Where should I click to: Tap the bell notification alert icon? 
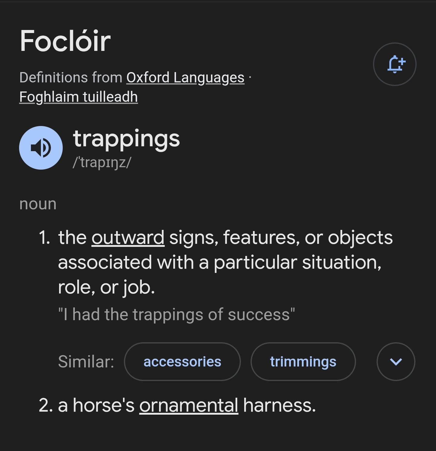(x=394, y=64)
